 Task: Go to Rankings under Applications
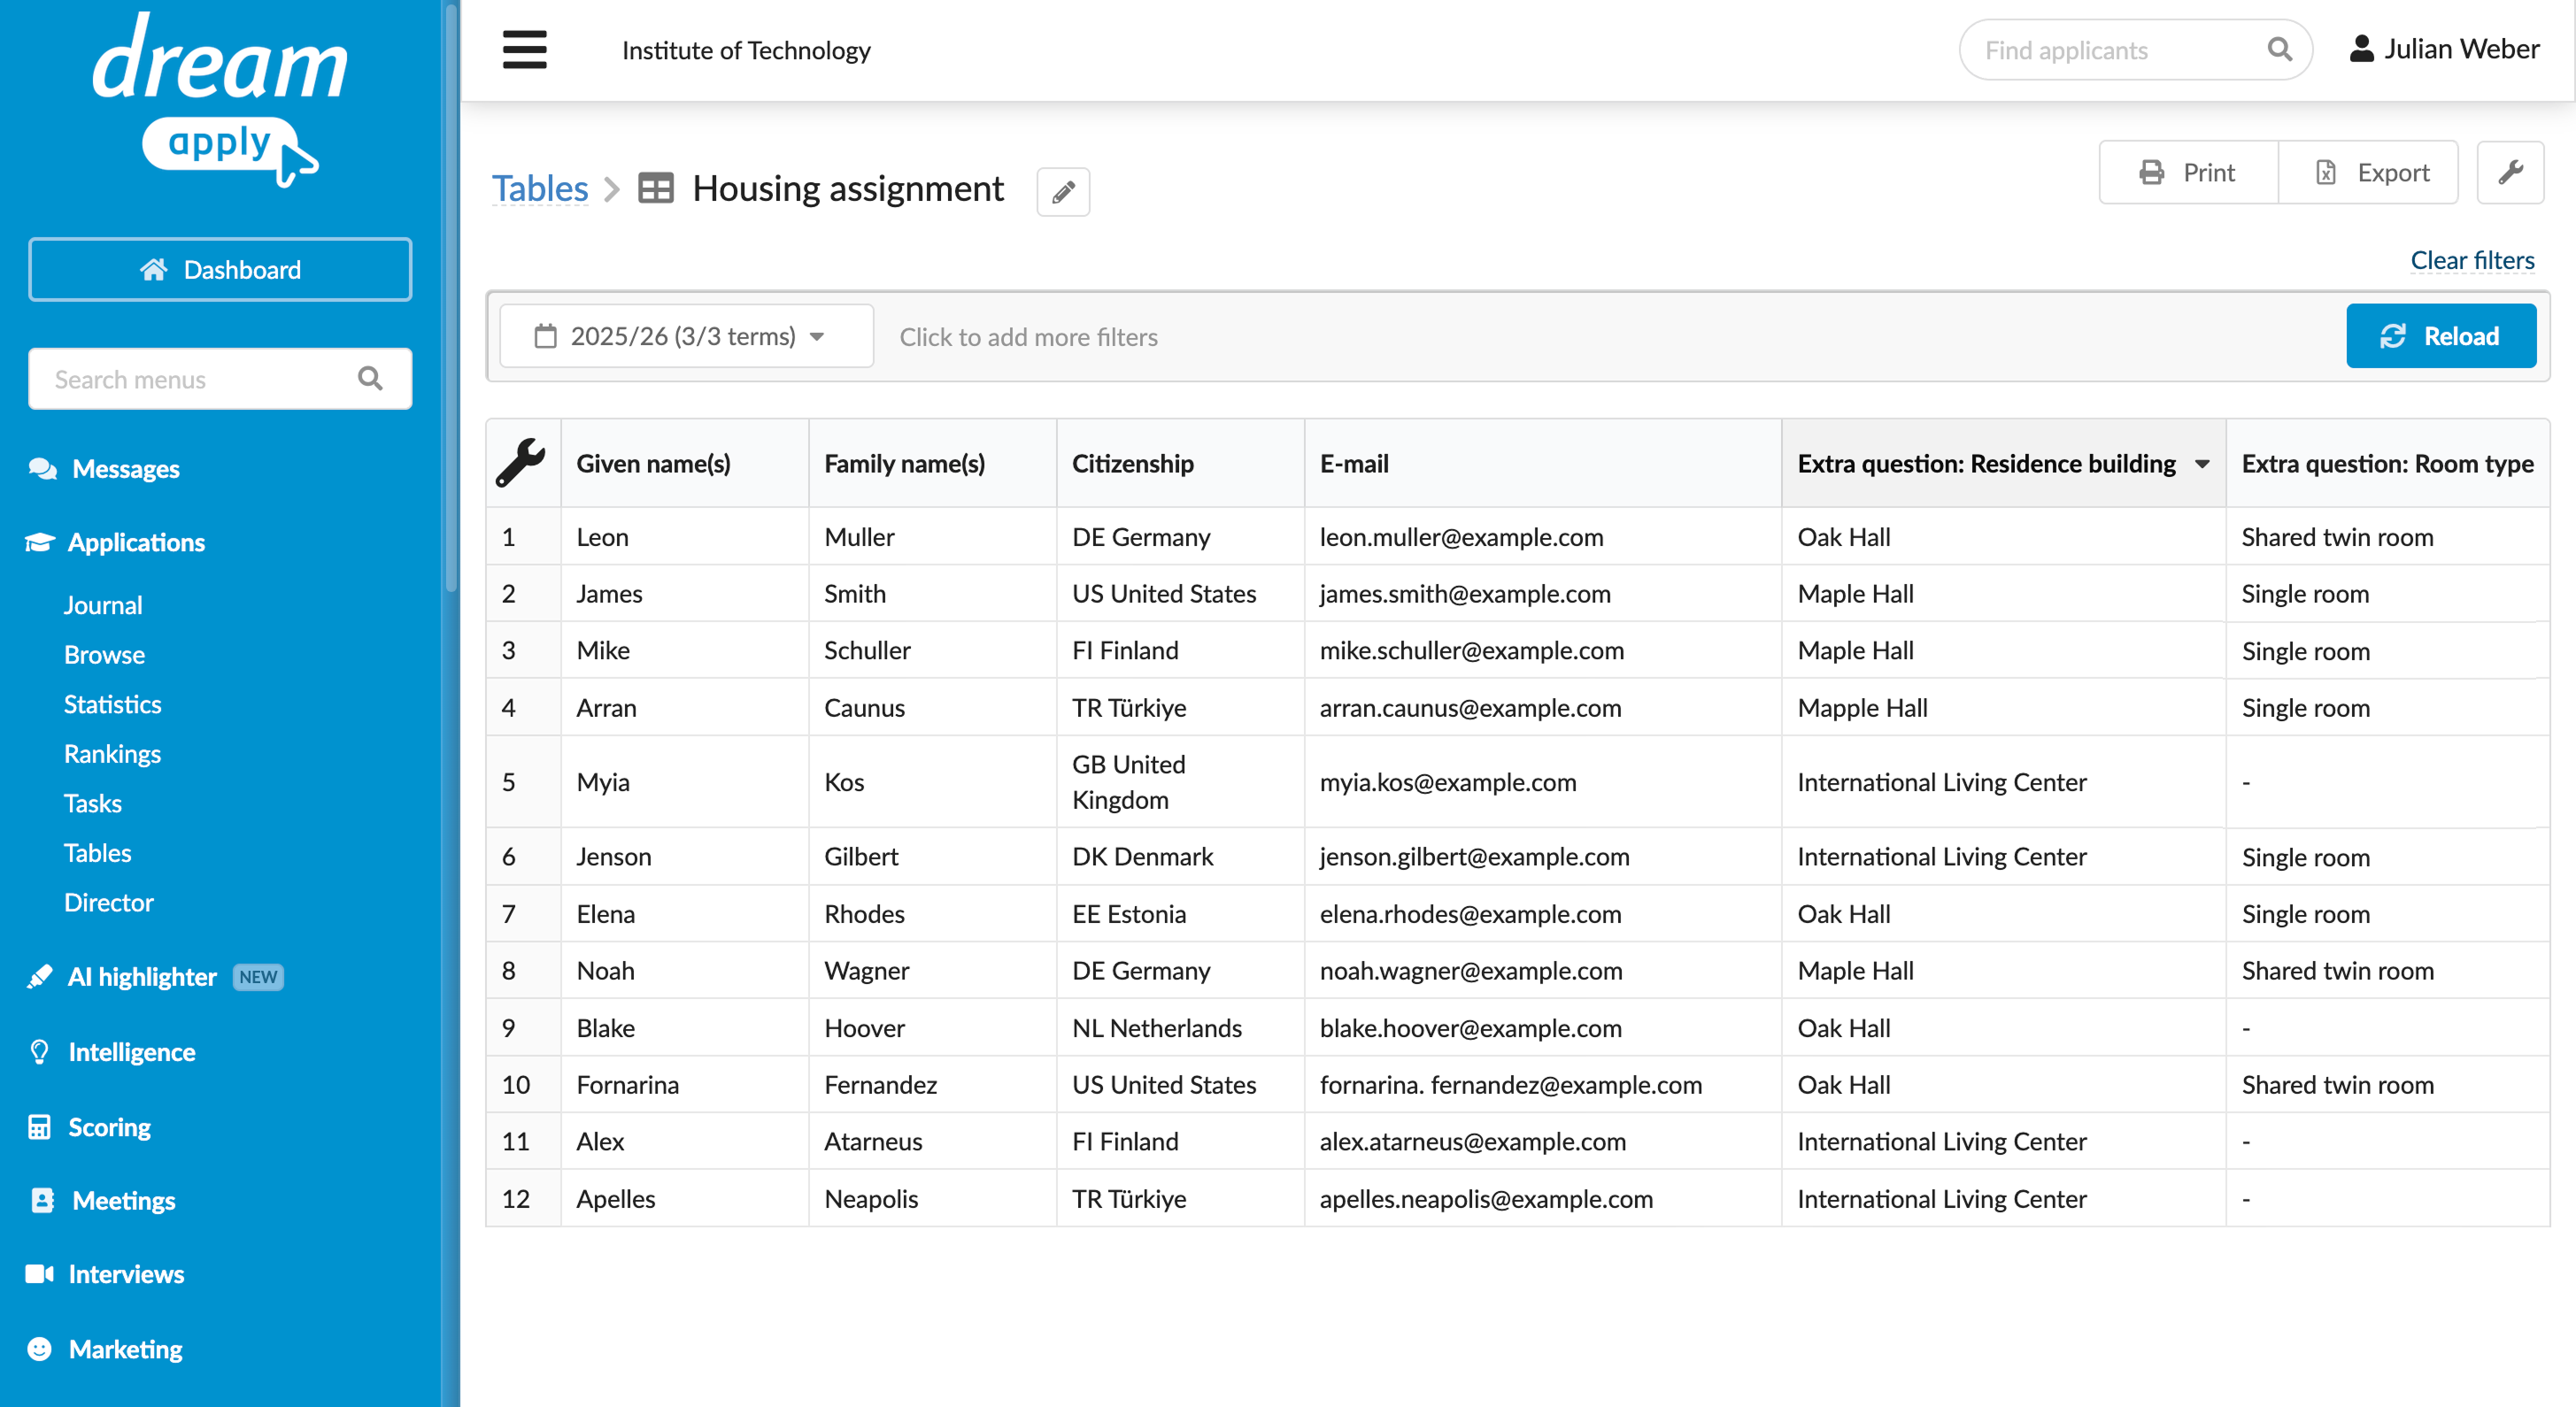point(112,753)
